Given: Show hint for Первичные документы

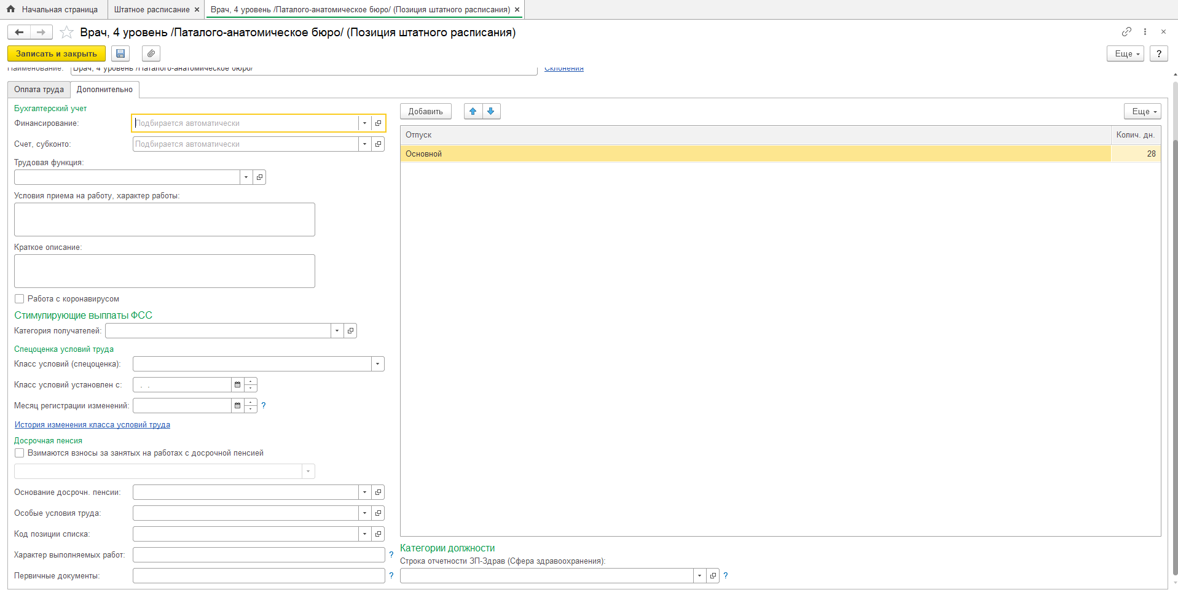Looking at the screenshot, I should [391, 576].
